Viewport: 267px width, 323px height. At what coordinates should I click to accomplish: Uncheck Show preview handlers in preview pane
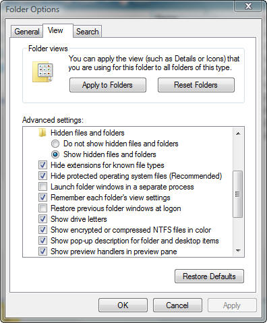click(x=42, y=252)
